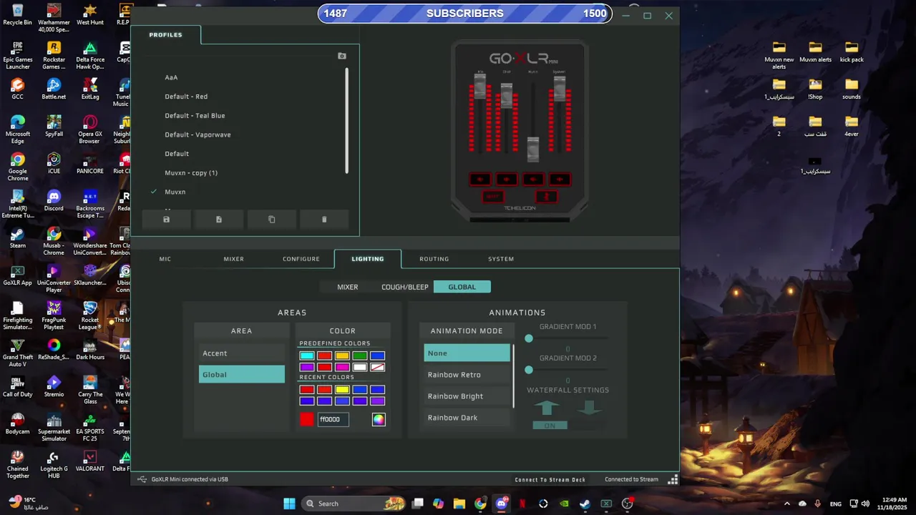Pick the green predefined color swatch
The image size is (916, 515).
pos(360,355)
